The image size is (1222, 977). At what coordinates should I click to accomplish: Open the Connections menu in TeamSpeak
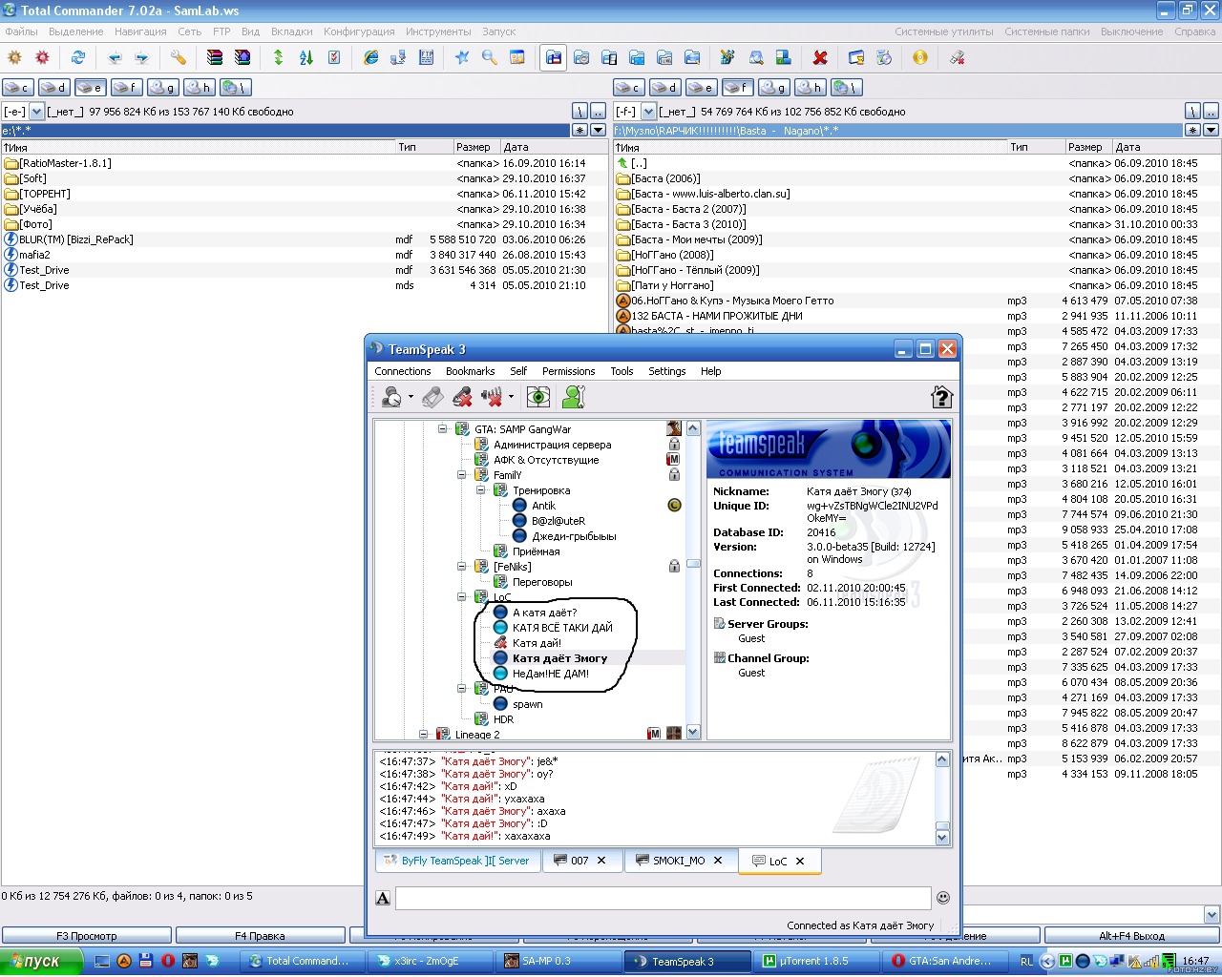tap(402, 371)
